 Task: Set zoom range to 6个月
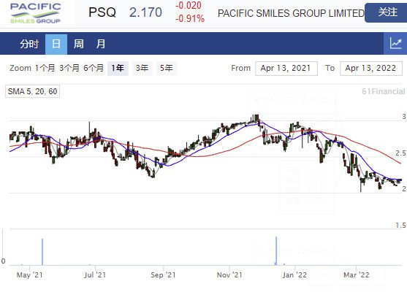coord(94,68)
